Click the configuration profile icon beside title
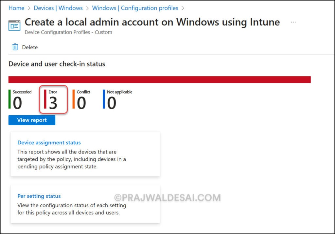Viewport: 335px width, 234px height. coord(14,25)
